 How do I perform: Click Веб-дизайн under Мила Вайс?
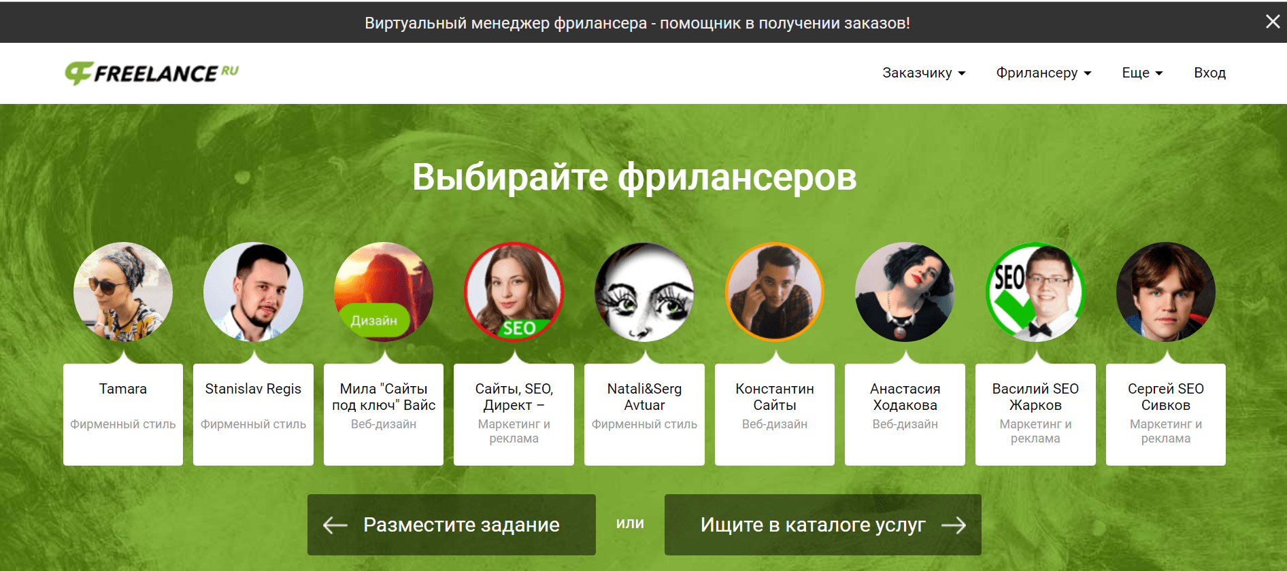pyautogui.click(x=384, y=424)
